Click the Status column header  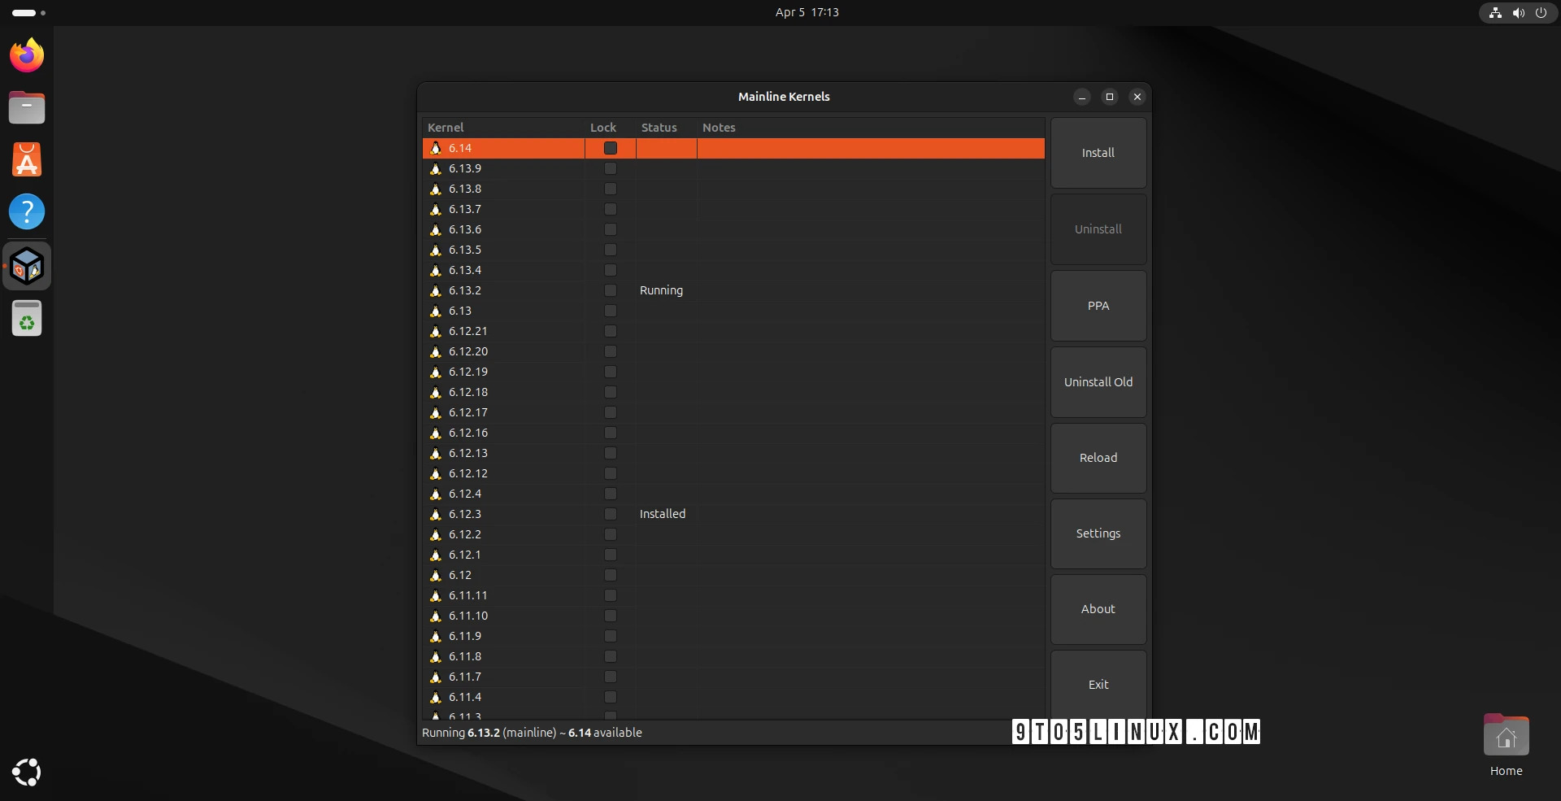666,128
